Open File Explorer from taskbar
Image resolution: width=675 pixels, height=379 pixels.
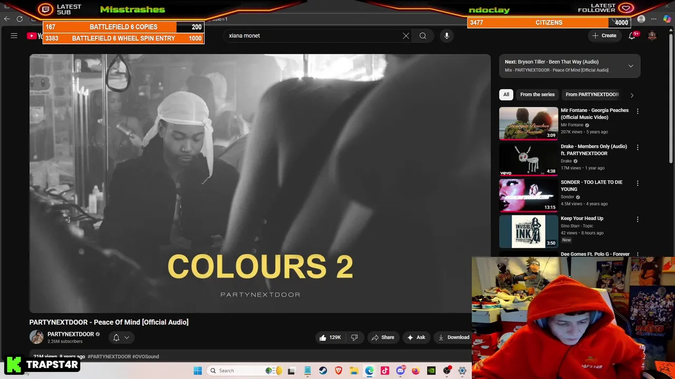point(354,371)
